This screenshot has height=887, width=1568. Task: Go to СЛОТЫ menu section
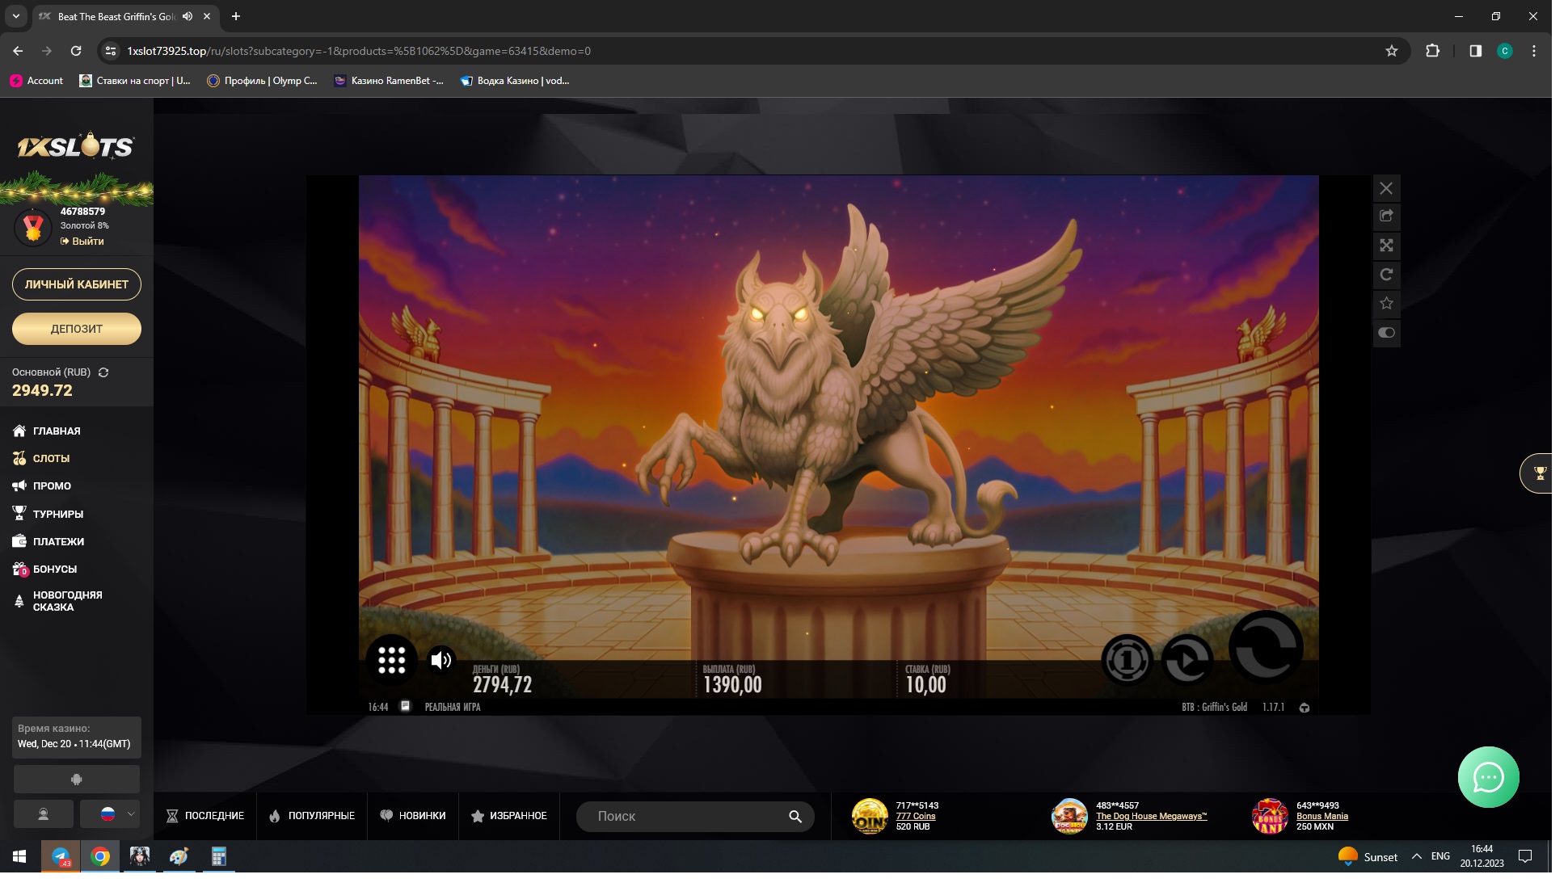pos(51,458)
